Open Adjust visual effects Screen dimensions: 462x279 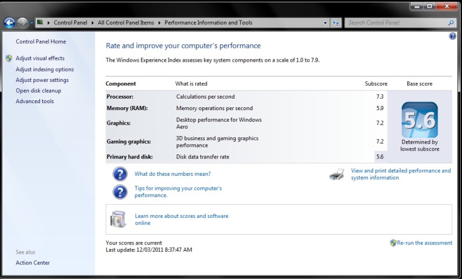click(x=40, y=58)
